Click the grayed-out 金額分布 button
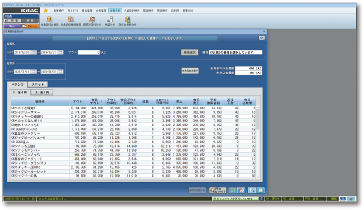Viewport: 364px width, 210px height. (197, 190)
